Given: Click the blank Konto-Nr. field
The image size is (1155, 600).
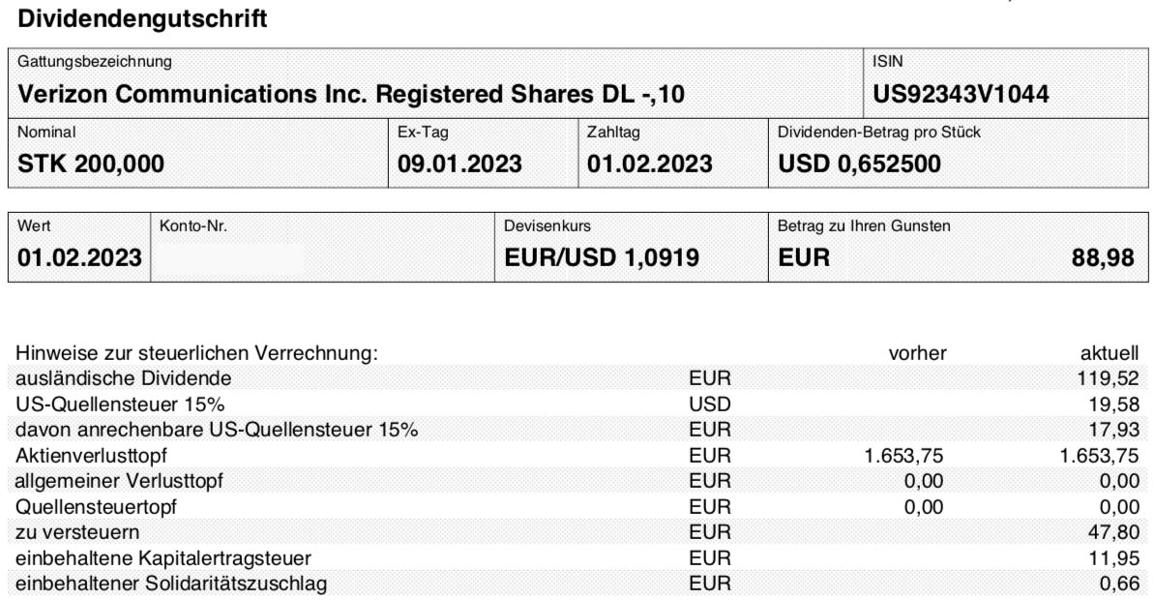Looking at the screenshot, I should click(323, 248).
